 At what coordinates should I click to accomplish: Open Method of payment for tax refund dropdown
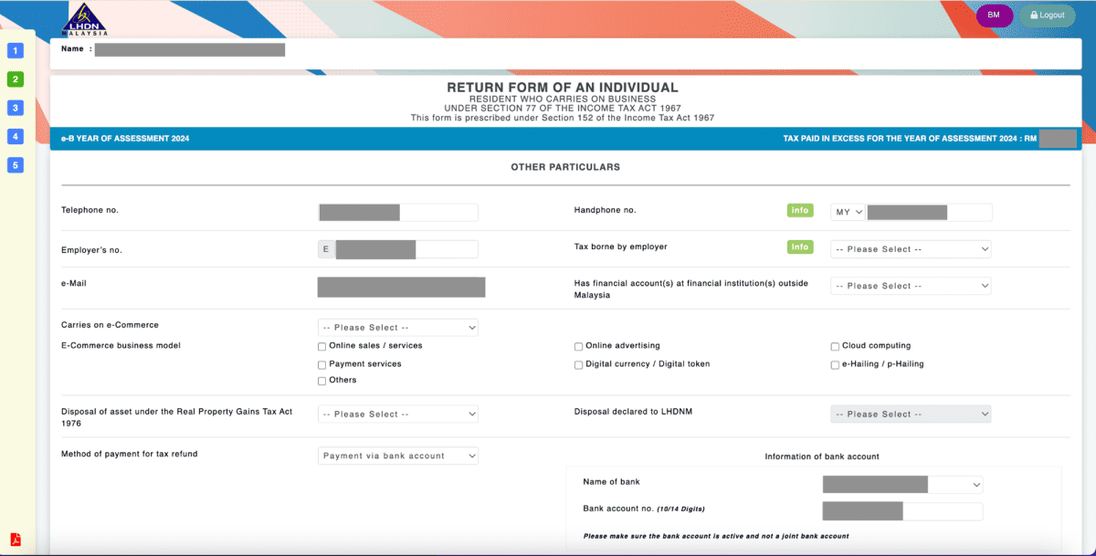398,456
